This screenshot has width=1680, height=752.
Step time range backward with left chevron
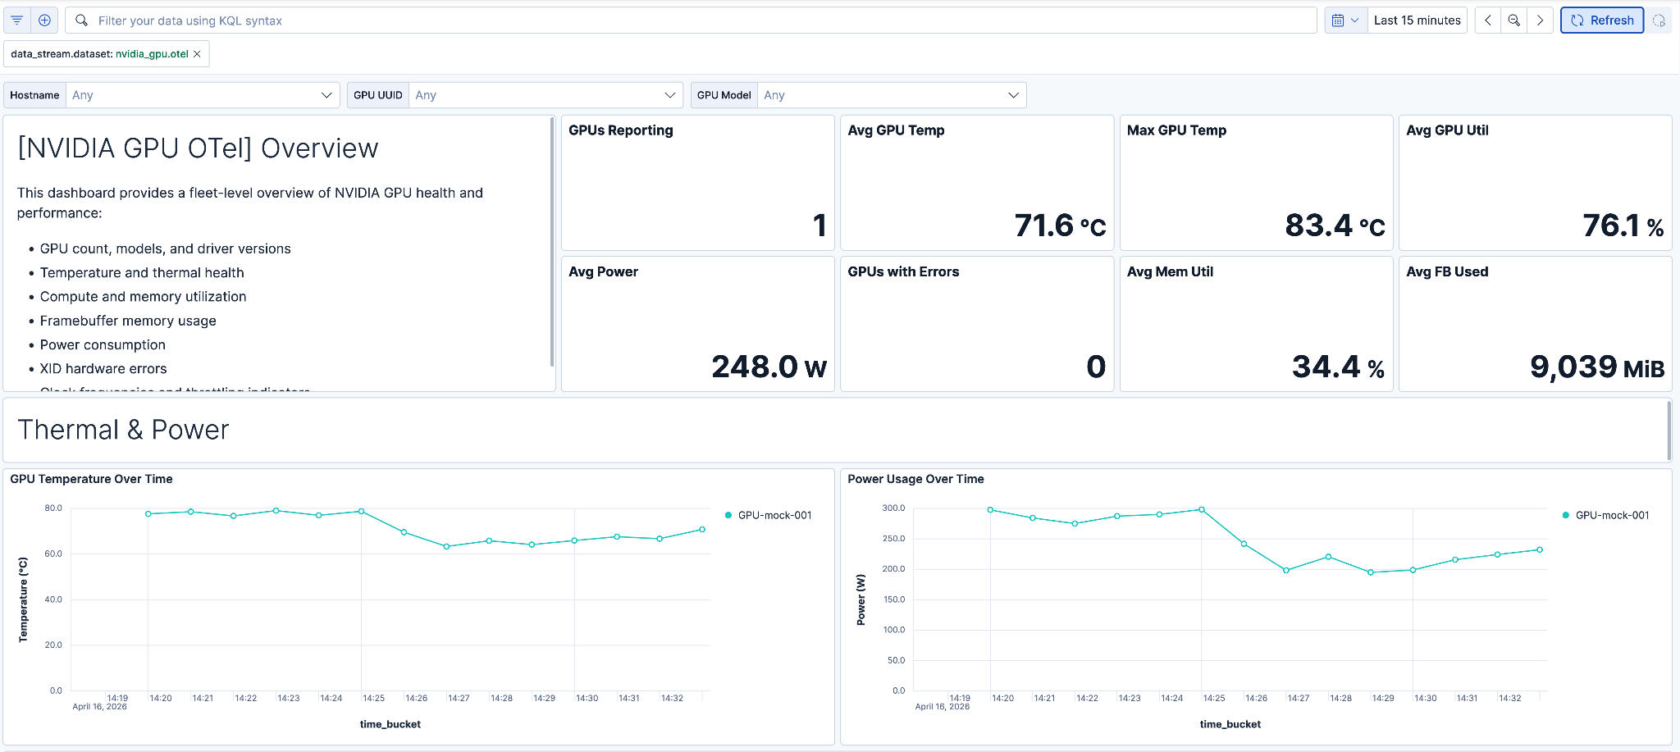coord(1488,21)
